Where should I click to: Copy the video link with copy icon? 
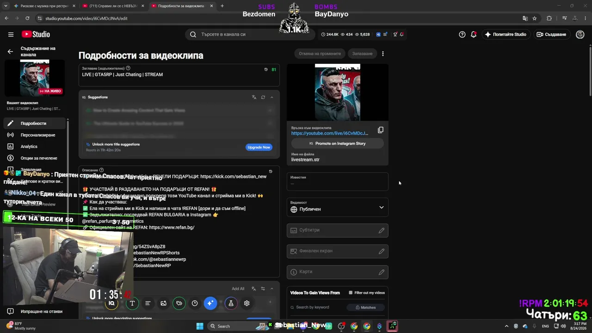(381, 130)
